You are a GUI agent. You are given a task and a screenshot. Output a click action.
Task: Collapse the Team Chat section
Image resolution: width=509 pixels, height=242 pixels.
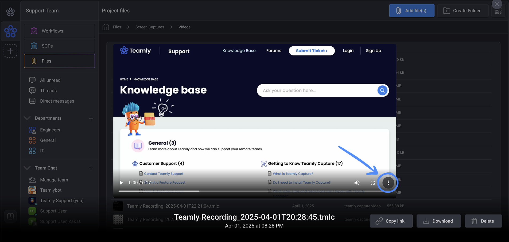coord(27,168)
